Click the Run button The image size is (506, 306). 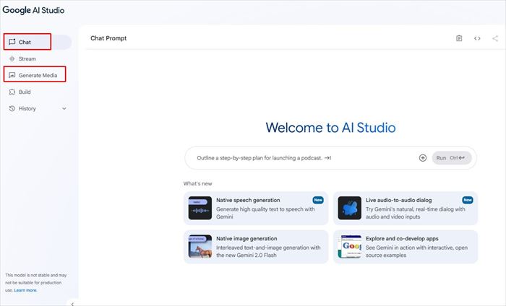point(452,158)
